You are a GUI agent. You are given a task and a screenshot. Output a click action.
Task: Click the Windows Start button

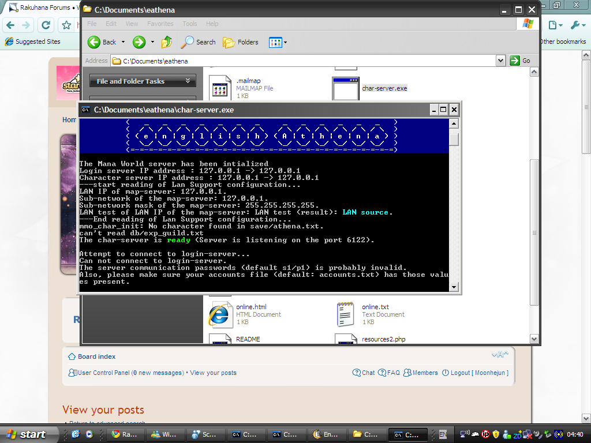27,434
